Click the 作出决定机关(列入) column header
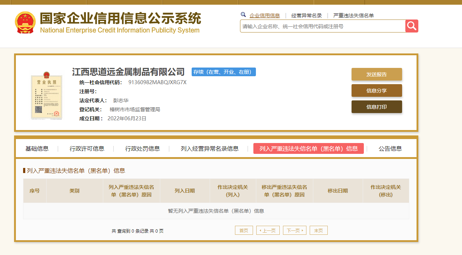 [233, 191]
